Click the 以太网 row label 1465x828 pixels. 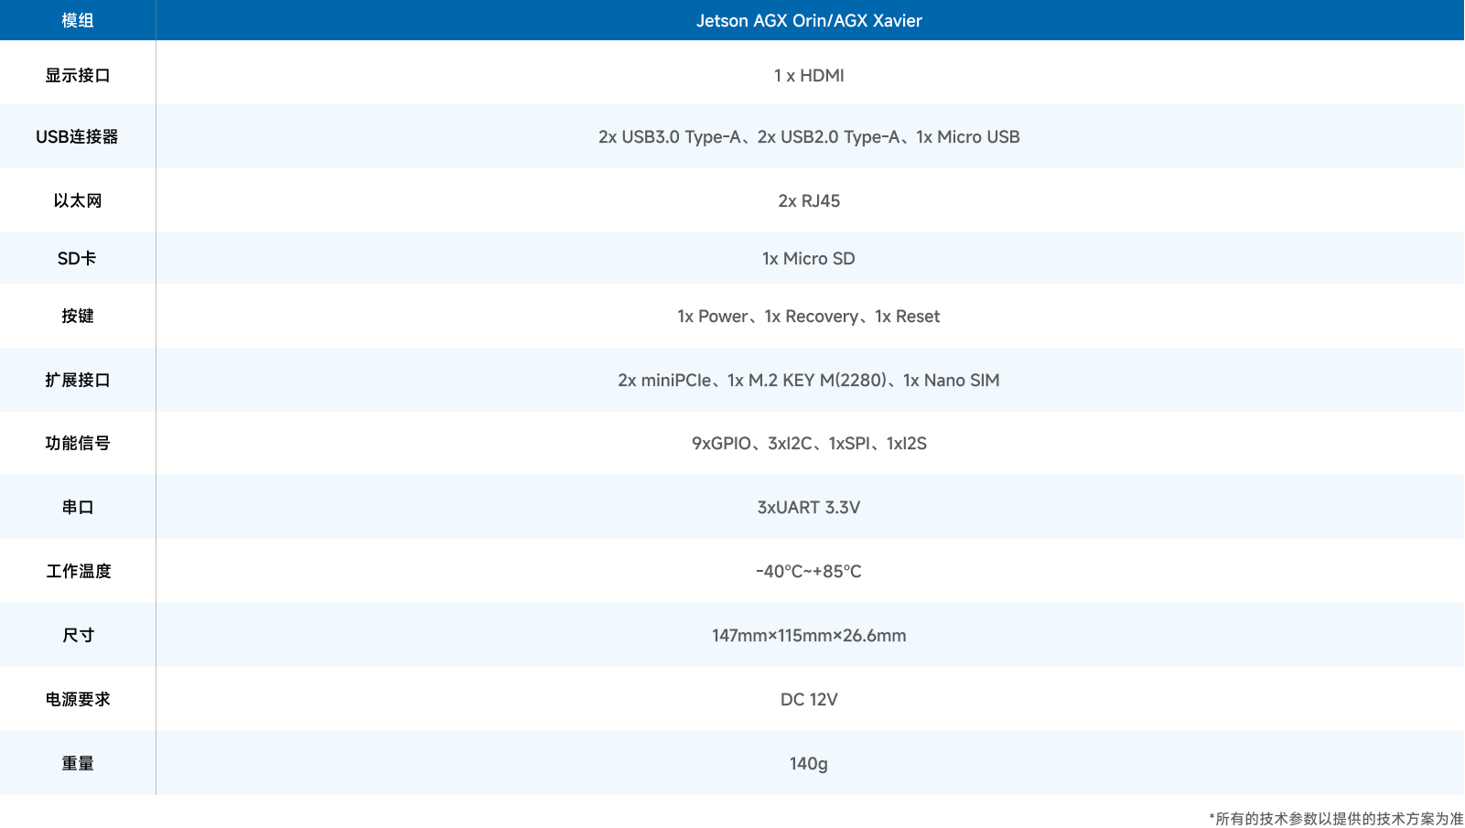click(x=78, y=200)
